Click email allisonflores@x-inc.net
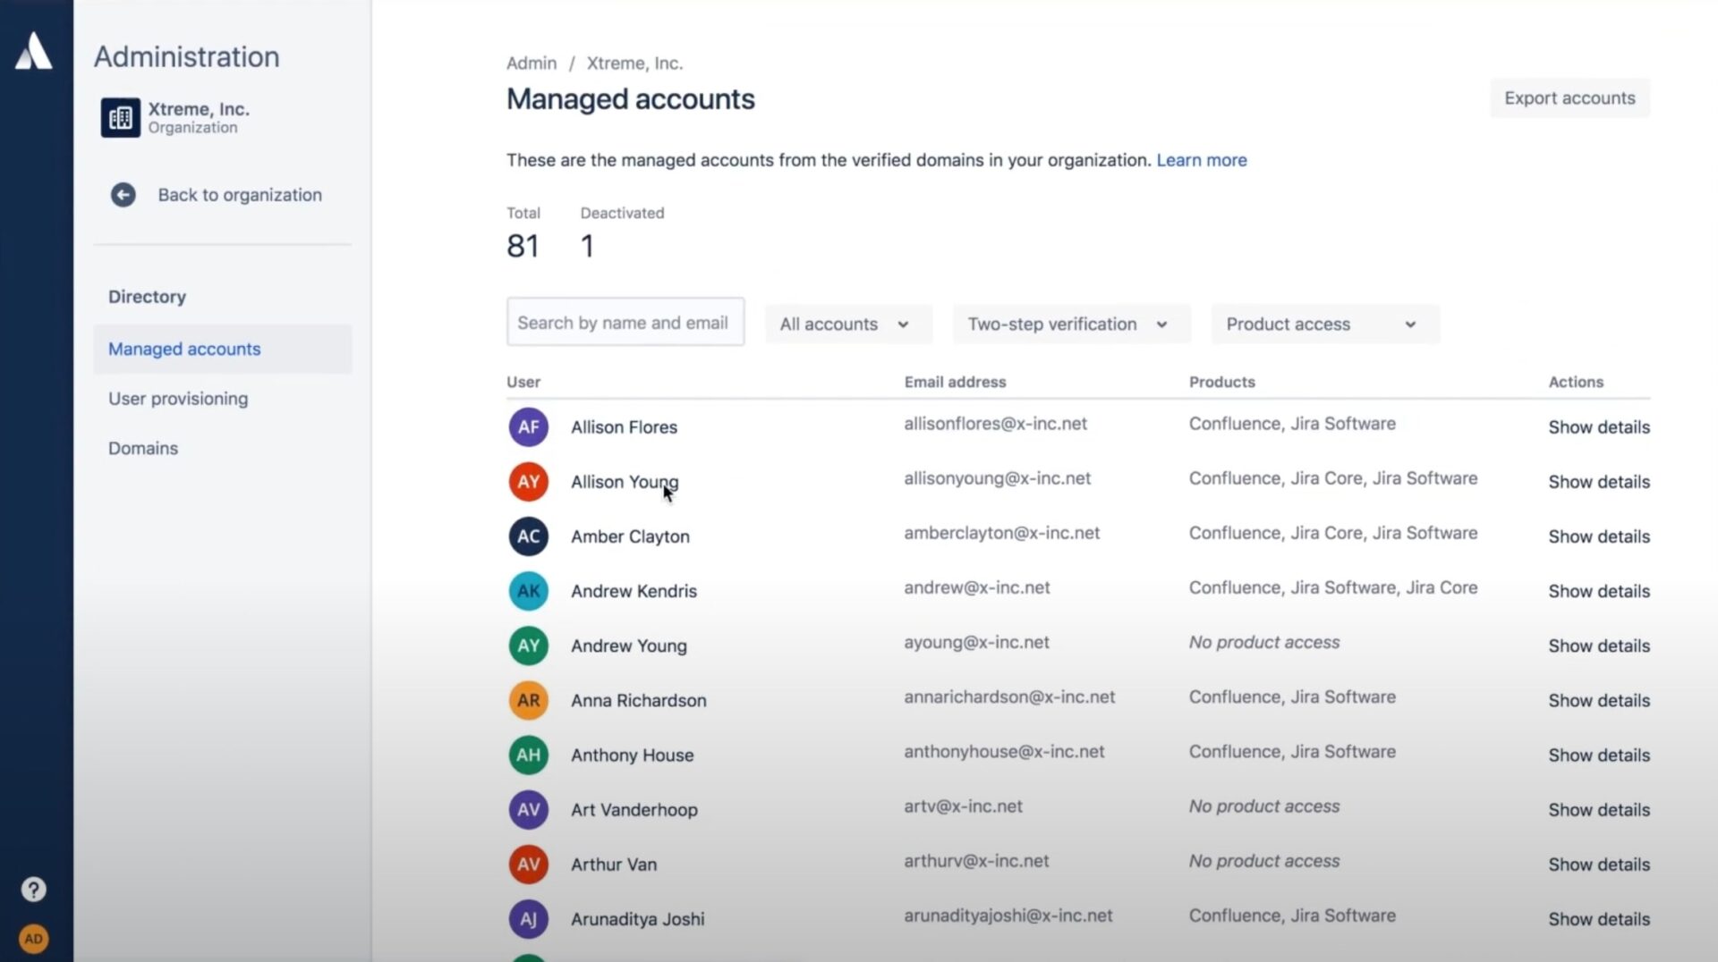This screenshot has width=1718, height=962. tap(995, 424)
